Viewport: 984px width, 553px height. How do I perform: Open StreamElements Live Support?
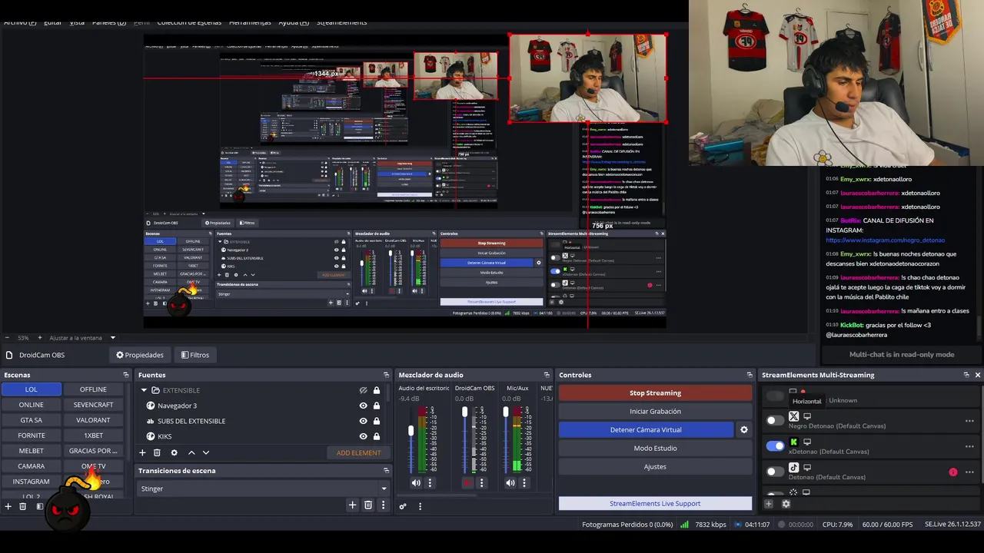point(655,504)
